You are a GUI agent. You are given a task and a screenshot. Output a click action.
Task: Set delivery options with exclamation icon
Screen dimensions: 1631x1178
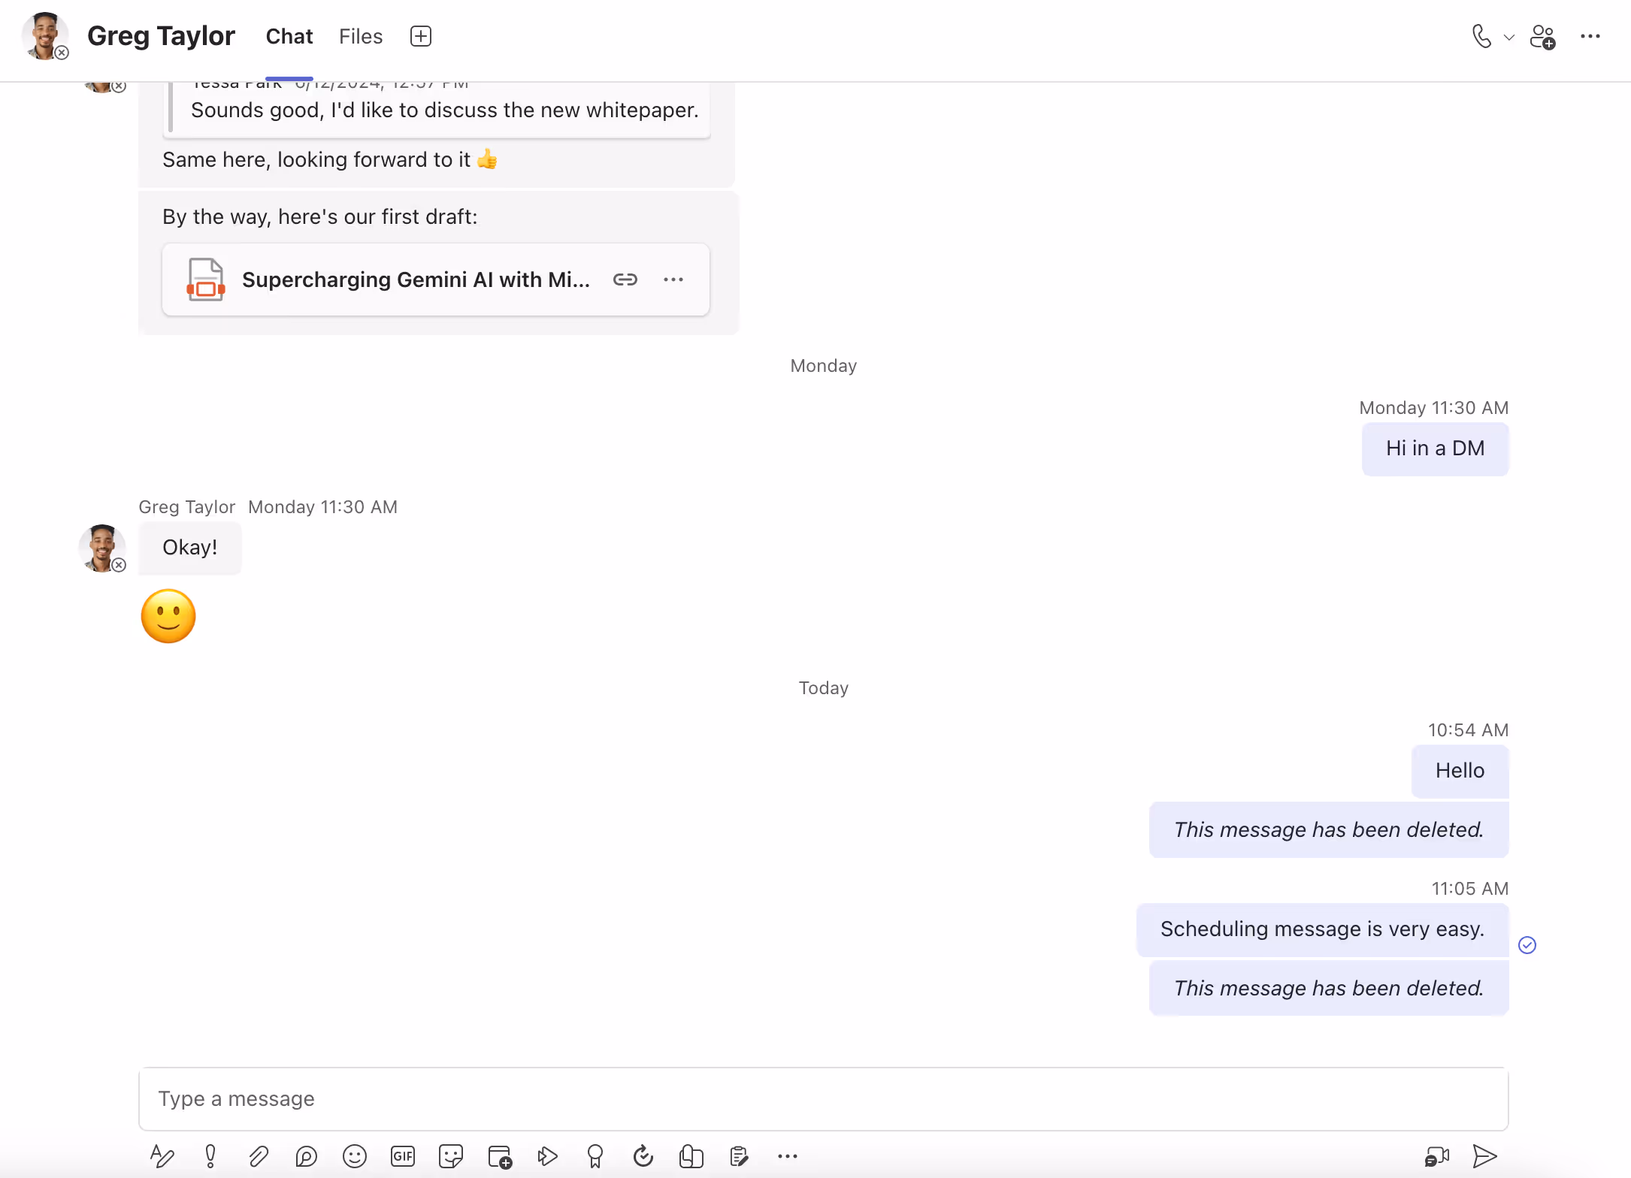click(210, 1156)
